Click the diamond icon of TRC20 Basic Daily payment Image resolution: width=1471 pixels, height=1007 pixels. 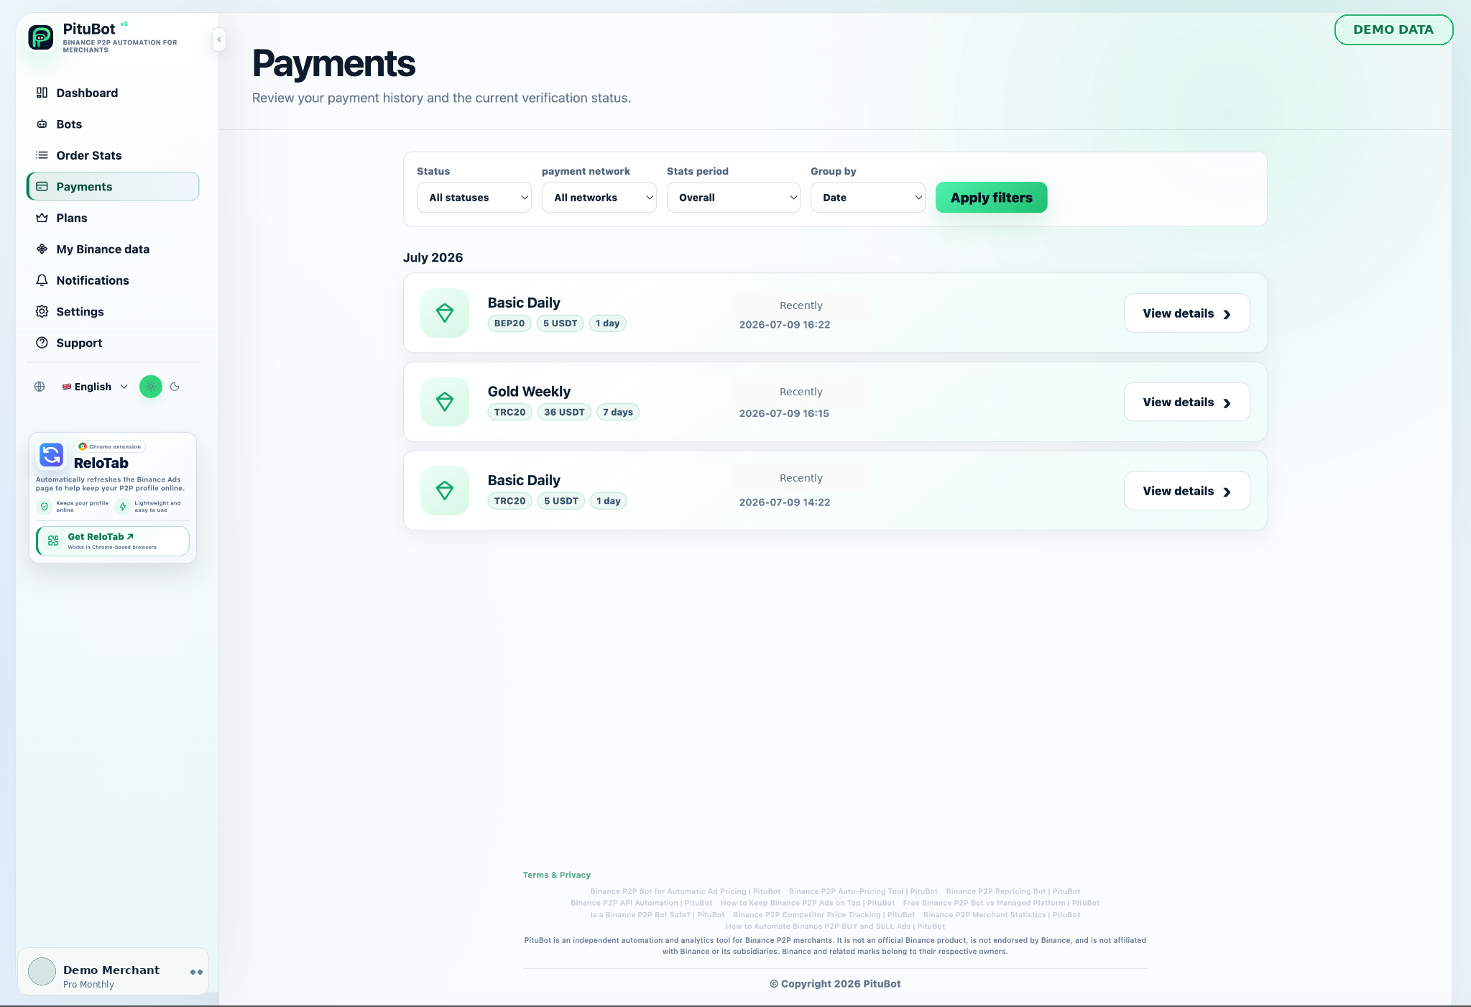click(445, 490)
